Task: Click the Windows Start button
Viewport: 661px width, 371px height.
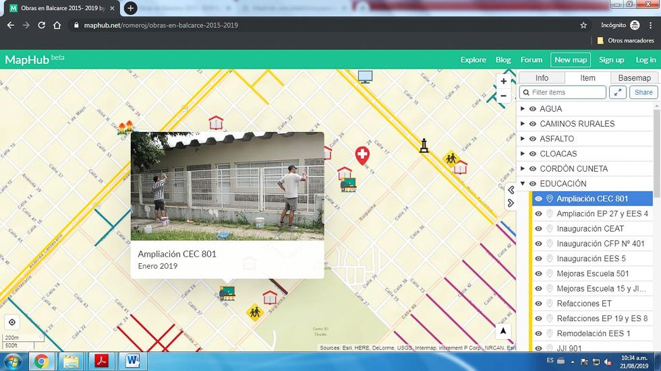Action: [12, 362]
